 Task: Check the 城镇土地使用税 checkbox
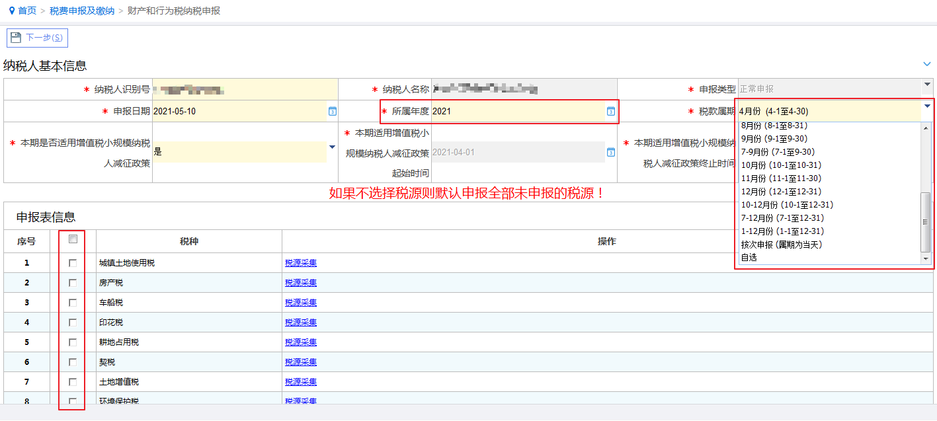coord(73,263)
